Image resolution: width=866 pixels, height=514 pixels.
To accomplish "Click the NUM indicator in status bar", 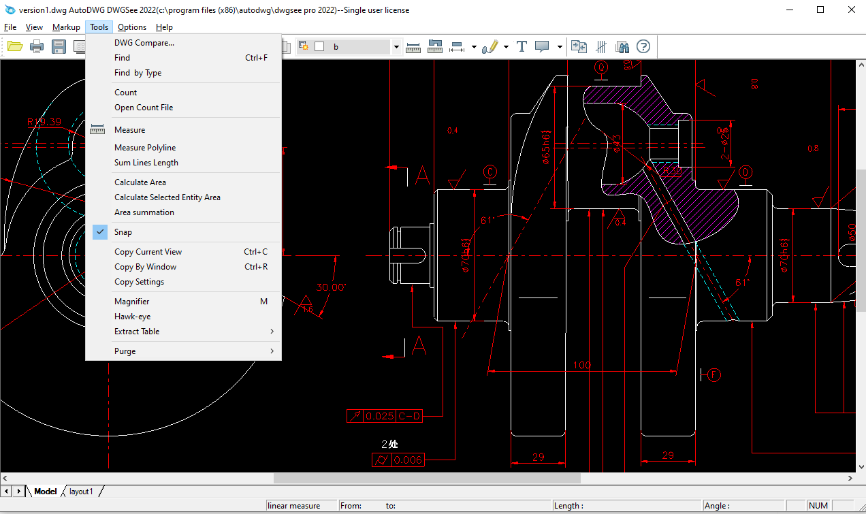I will tap(818, 506).
